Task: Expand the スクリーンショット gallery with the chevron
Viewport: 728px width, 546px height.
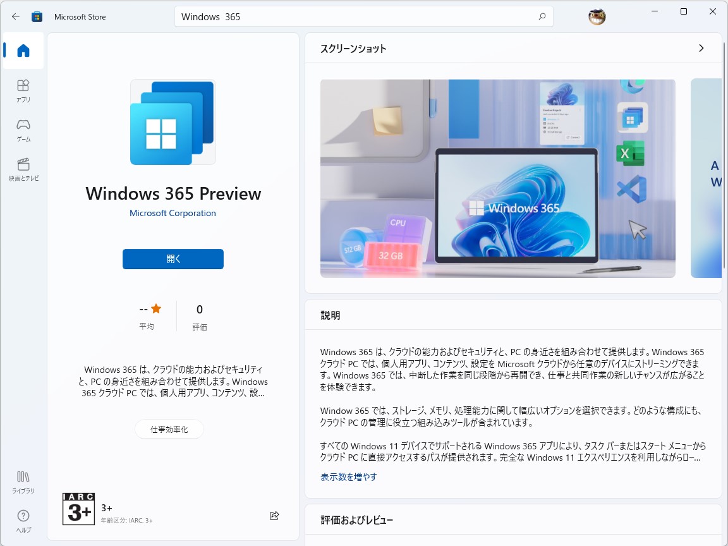Action: tap(701, 48)
